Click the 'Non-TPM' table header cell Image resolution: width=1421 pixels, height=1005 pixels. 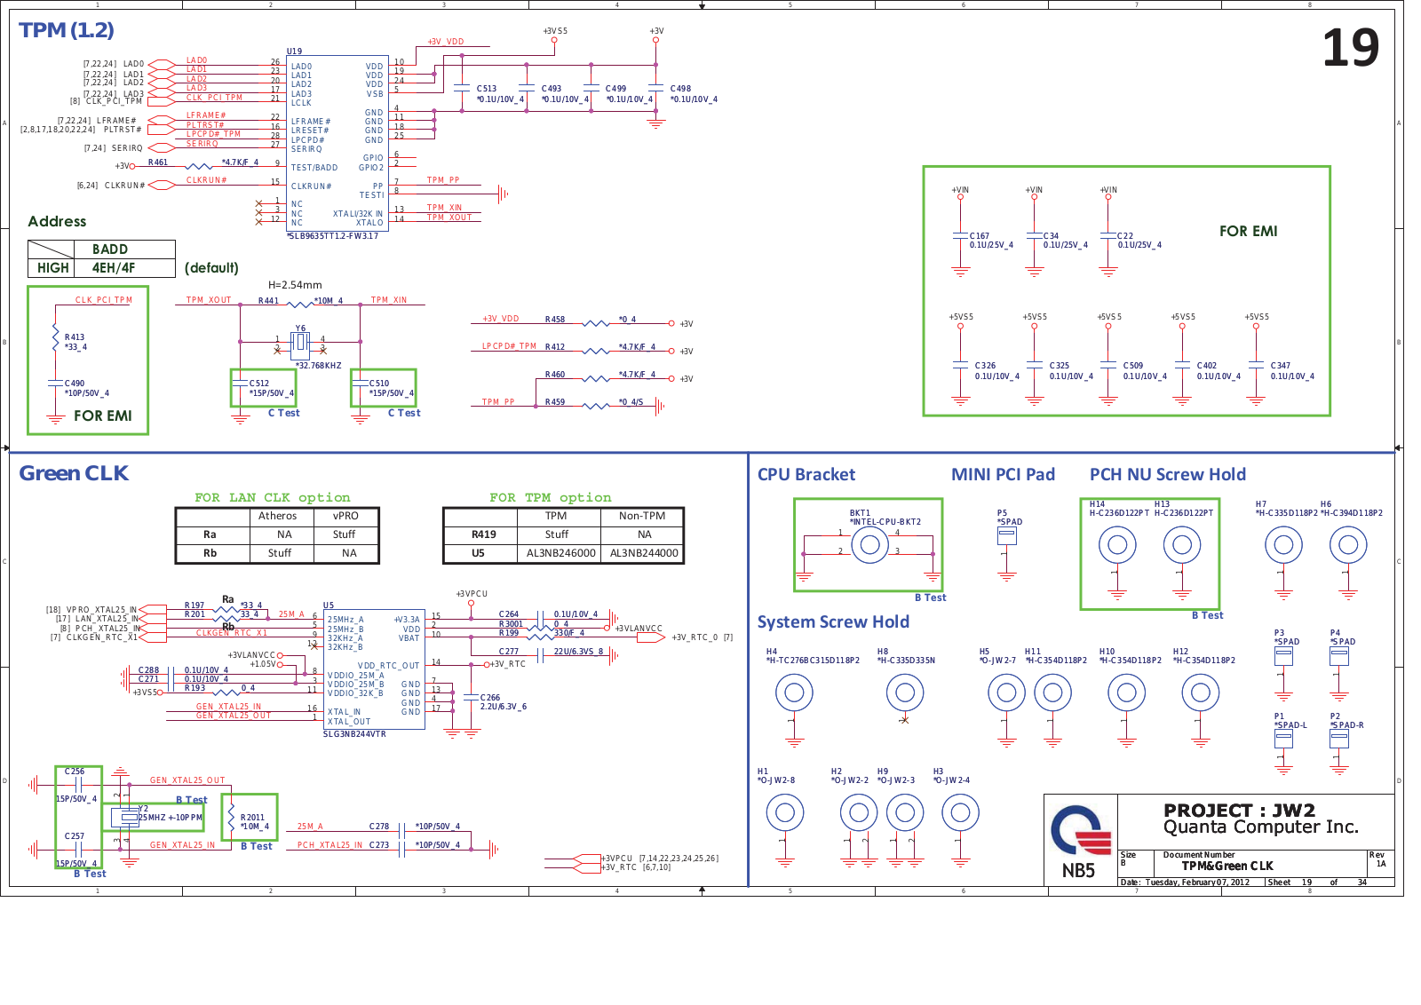[642, 516]
